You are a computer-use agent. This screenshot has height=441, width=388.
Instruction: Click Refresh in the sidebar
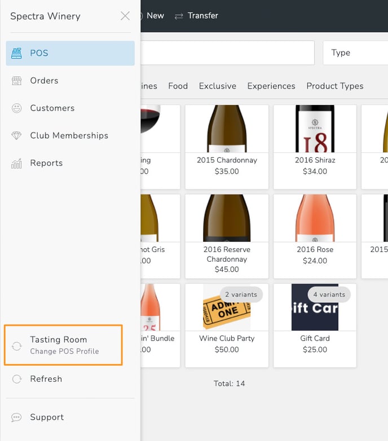tap(70, 379)
